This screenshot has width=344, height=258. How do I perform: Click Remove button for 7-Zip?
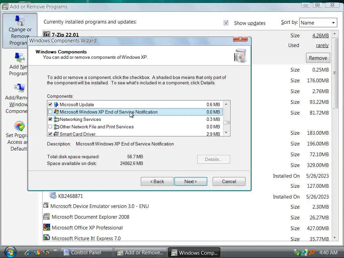[x=318, y=58]
